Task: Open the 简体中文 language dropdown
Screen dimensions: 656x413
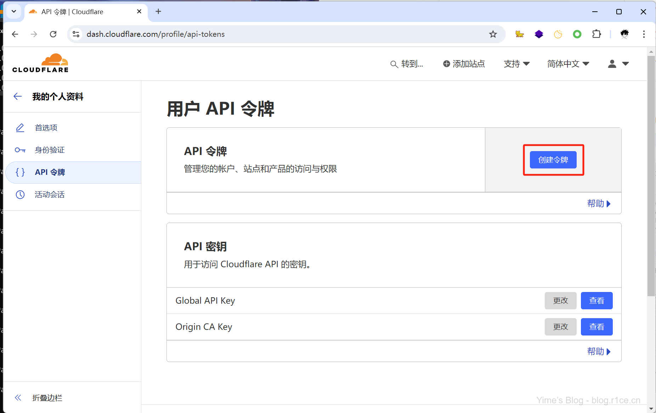Action: [568, 64]
